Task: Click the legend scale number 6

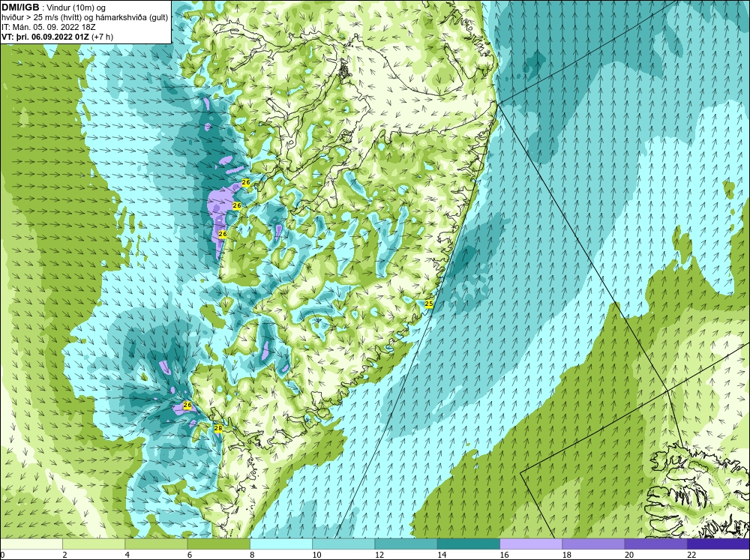Action: click(x=190, y=555)
